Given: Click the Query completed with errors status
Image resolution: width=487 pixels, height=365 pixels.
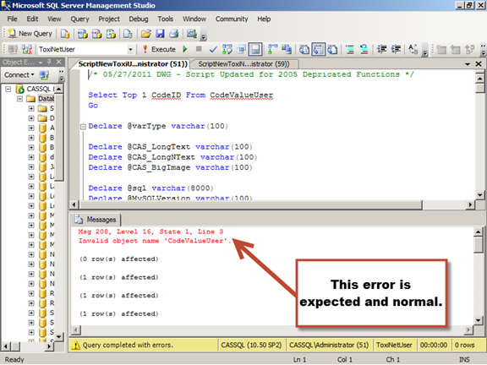Looking at the screenshot, I should click(128, 345).
